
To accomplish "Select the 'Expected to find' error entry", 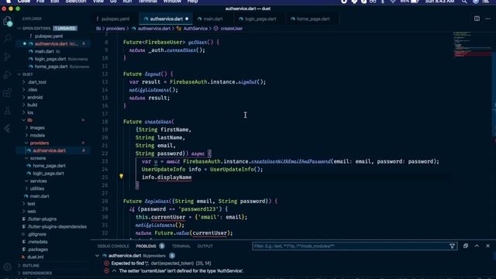I will [161, 263].
